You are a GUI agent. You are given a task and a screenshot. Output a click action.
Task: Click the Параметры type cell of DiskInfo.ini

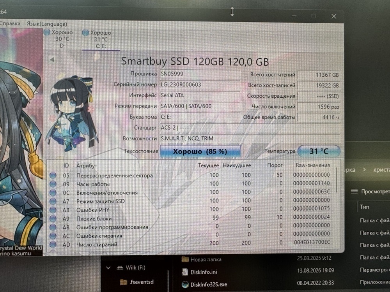pos(375,270)
